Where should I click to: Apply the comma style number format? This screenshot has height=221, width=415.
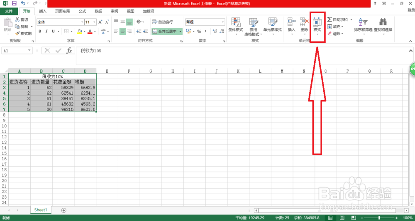[206, 32]
